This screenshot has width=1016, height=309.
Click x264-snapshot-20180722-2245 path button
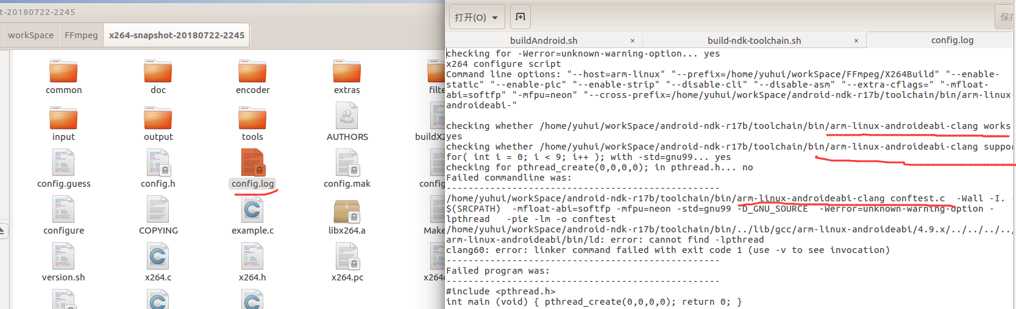(177, 35)
